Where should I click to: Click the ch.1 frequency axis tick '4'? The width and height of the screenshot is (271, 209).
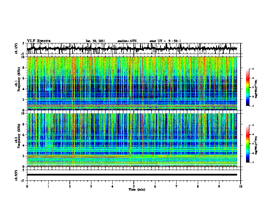(24, 89)
